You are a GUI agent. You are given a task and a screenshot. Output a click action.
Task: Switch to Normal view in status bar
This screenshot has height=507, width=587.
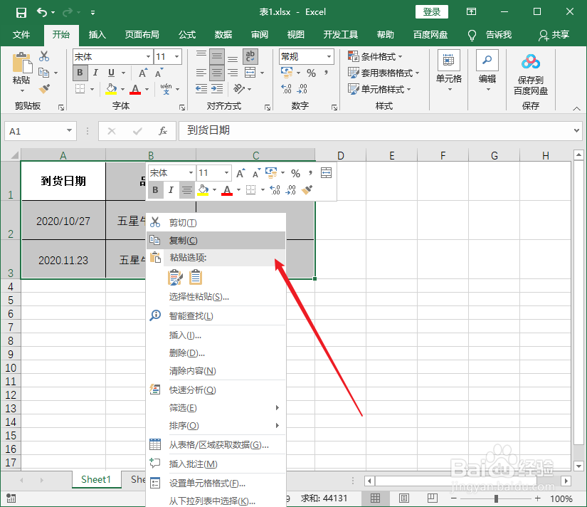[x=375, y=498]
